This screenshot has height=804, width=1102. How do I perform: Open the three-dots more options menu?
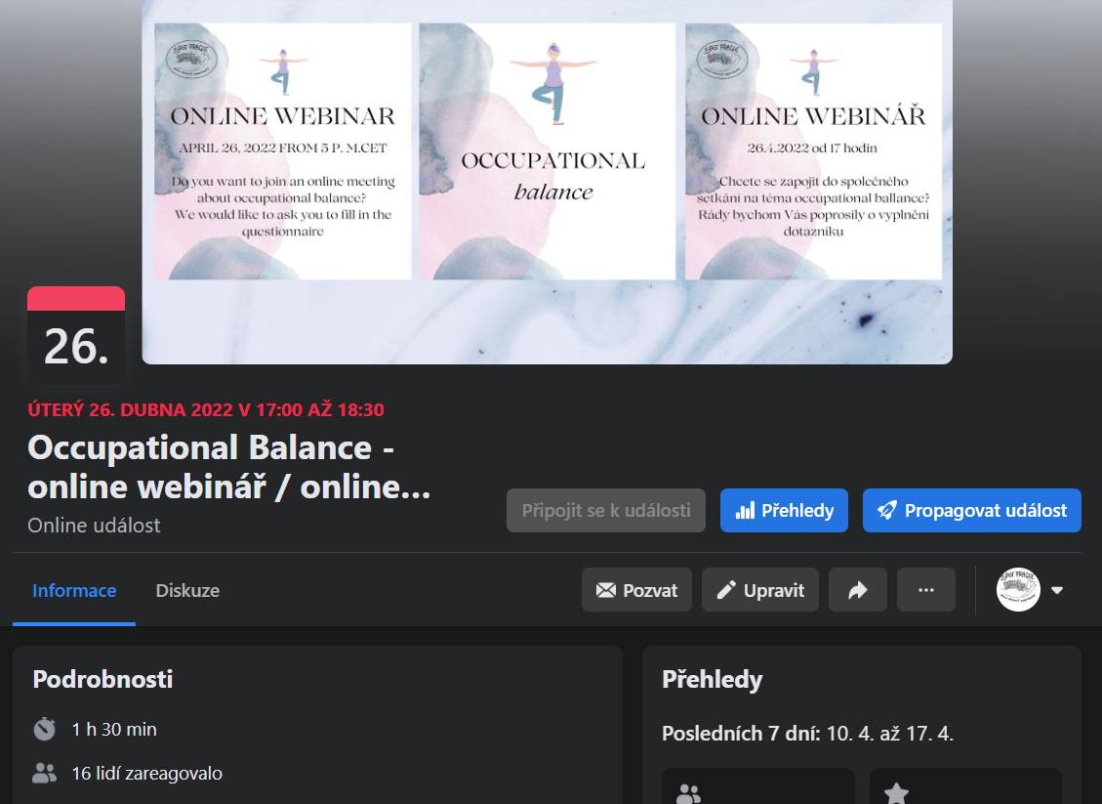(925, 589)
